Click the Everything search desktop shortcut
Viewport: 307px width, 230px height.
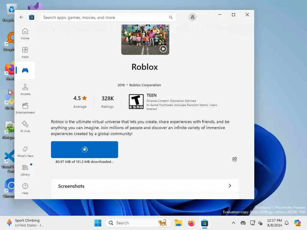9,41
